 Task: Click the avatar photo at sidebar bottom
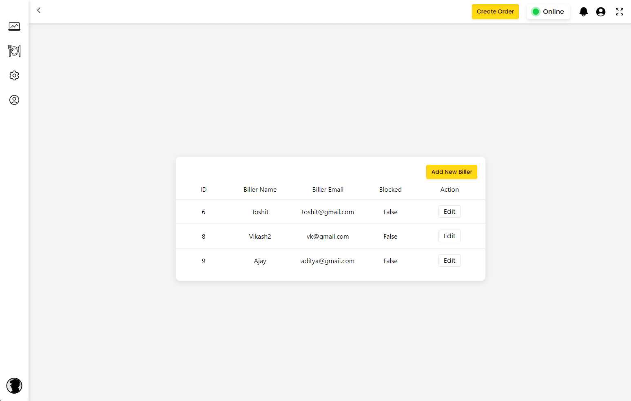click(14, 385)
